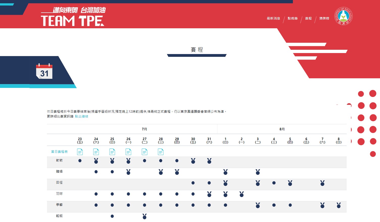Click 田徑 medal icon on August 5

point(290,183)
